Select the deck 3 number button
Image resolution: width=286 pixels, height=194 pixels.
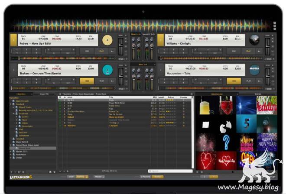coord(13,70)
